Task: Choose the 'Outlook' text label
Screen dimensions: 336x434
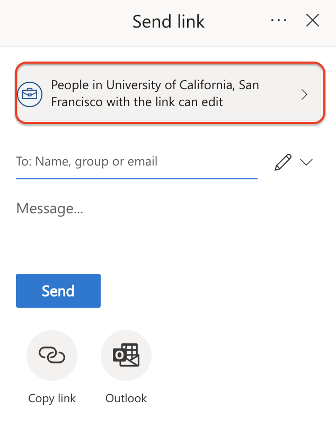Action: 126,398
